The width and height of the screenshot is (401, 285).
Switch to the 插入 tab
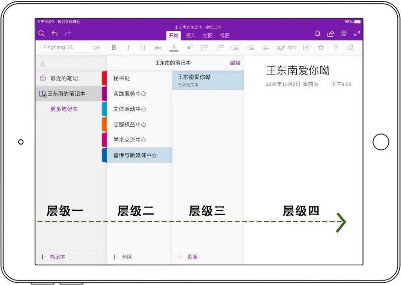[190, 36]
